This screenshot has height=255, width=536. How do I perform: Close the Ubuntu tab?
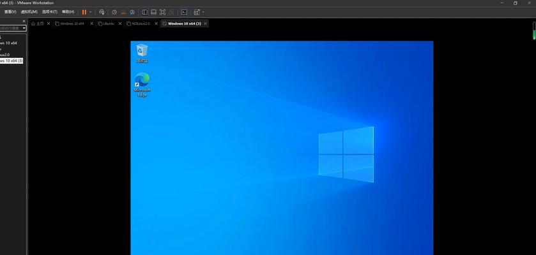[120, 24]
